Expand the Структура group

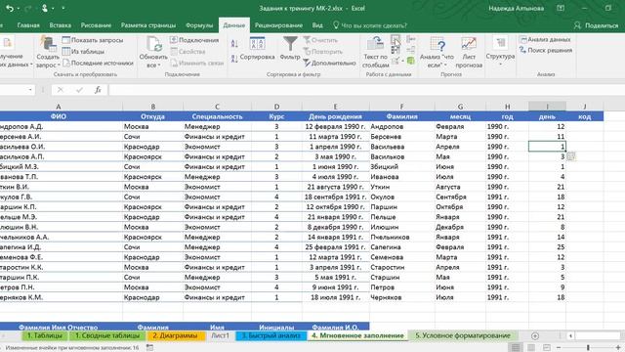pos(500,51)
